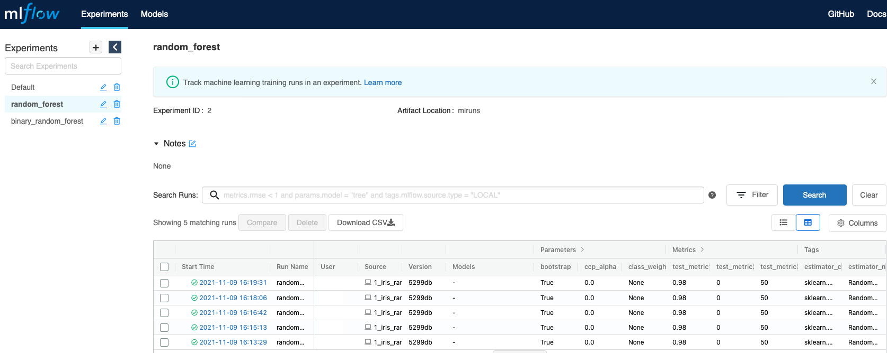Click the edit Notes pencil icon
The width and height of the screenshot is (887, 353).
(192, 144)
